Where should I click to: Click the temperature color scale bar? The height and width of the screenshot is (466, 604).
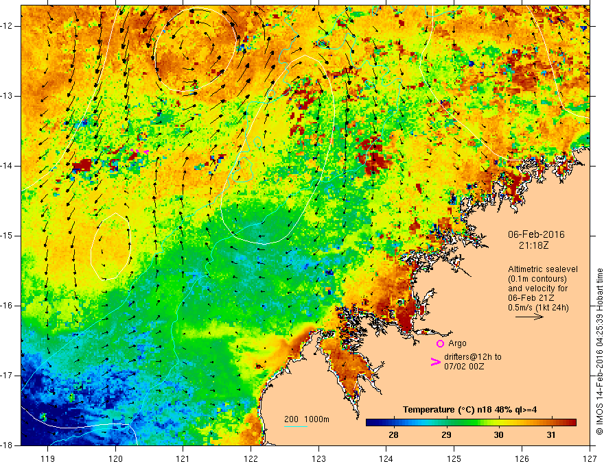click(x=471, y=423)
